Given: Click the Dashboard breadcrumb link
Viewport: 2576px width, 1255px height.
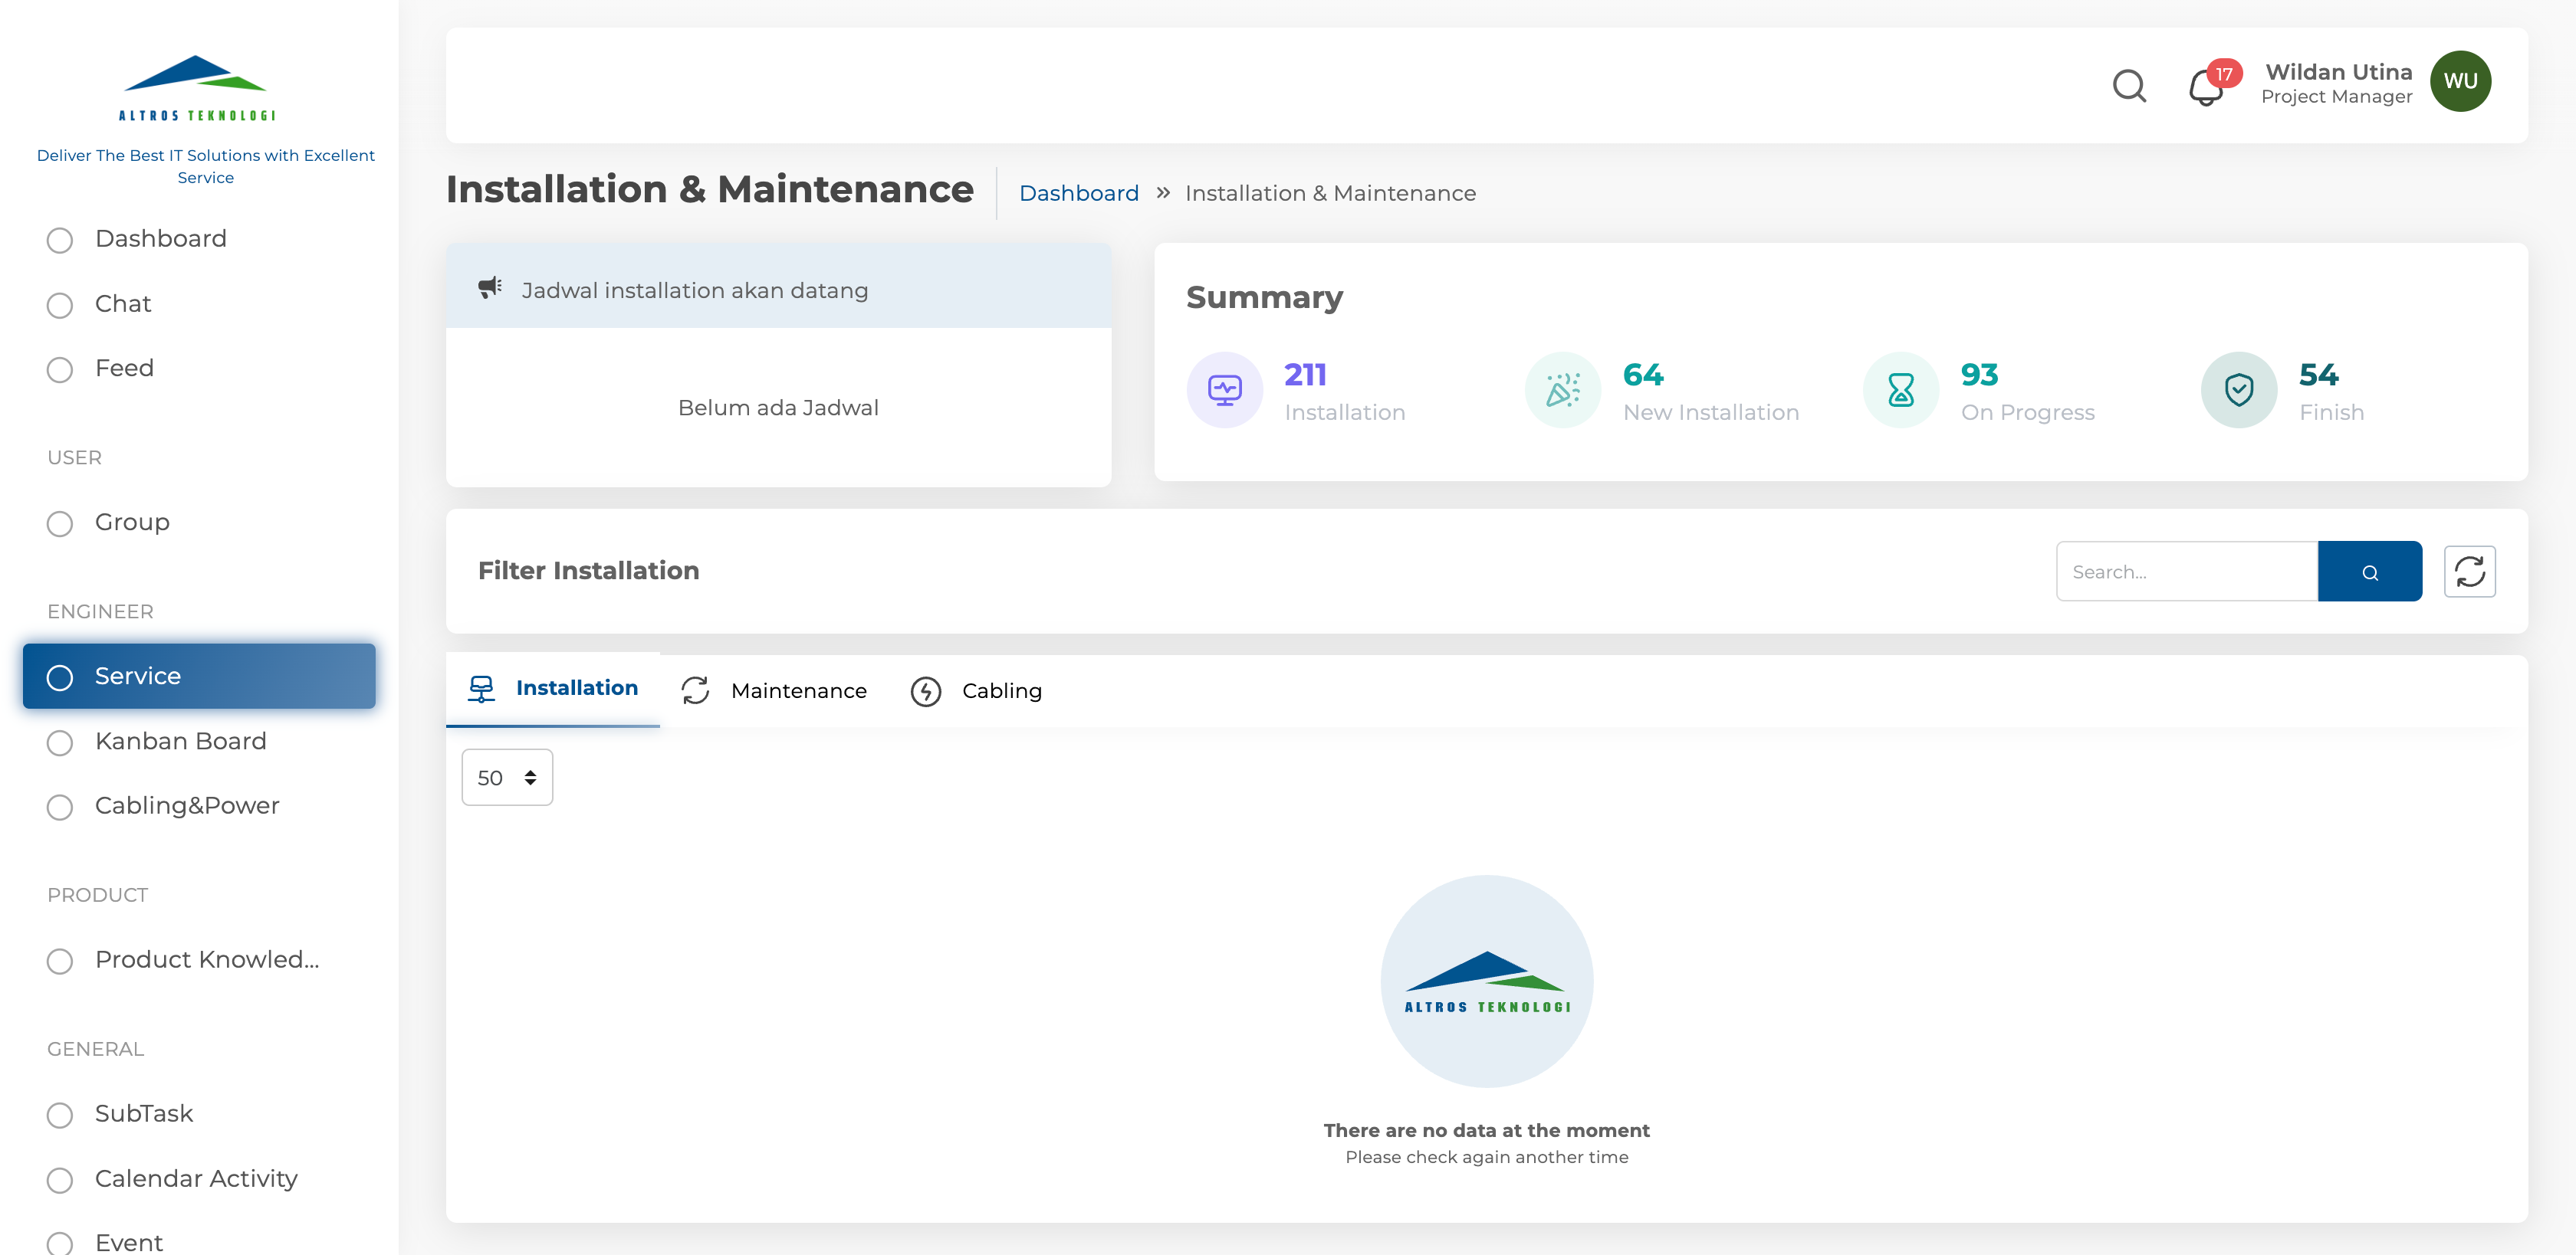Looking at the screenshot, I should (x=1078, y=193).
